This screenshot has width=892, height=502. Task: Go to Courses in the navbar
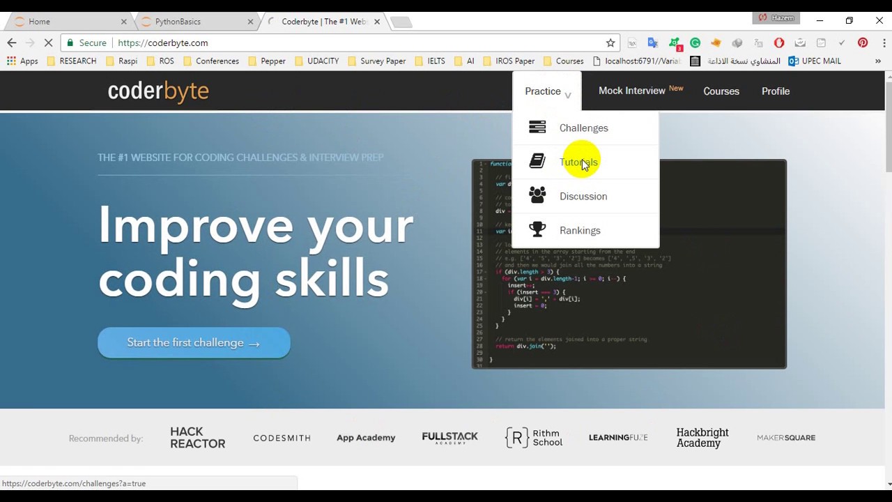coord(721,91)
